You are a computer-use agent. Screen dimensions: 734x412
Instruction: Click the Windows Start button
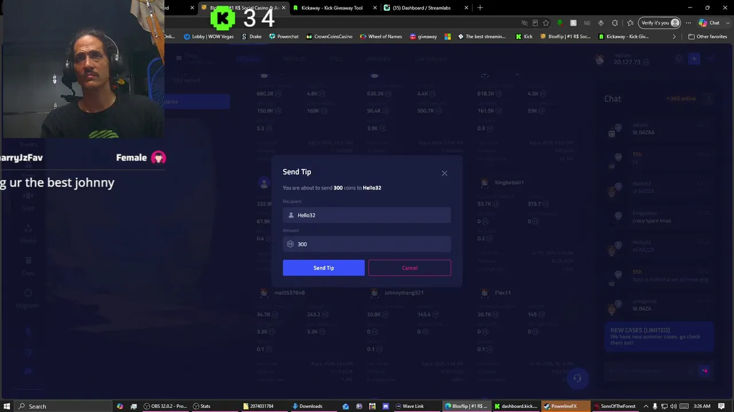(6, 406)
